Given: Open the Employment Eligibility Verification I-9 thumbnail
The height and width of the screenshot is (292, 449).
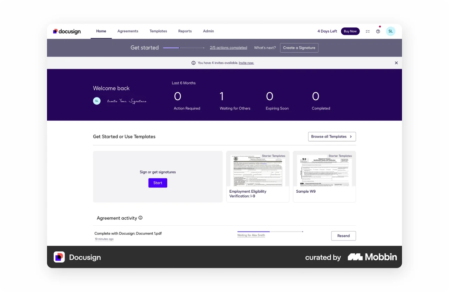Looking at the screenshot, I should tap(258, 170).
